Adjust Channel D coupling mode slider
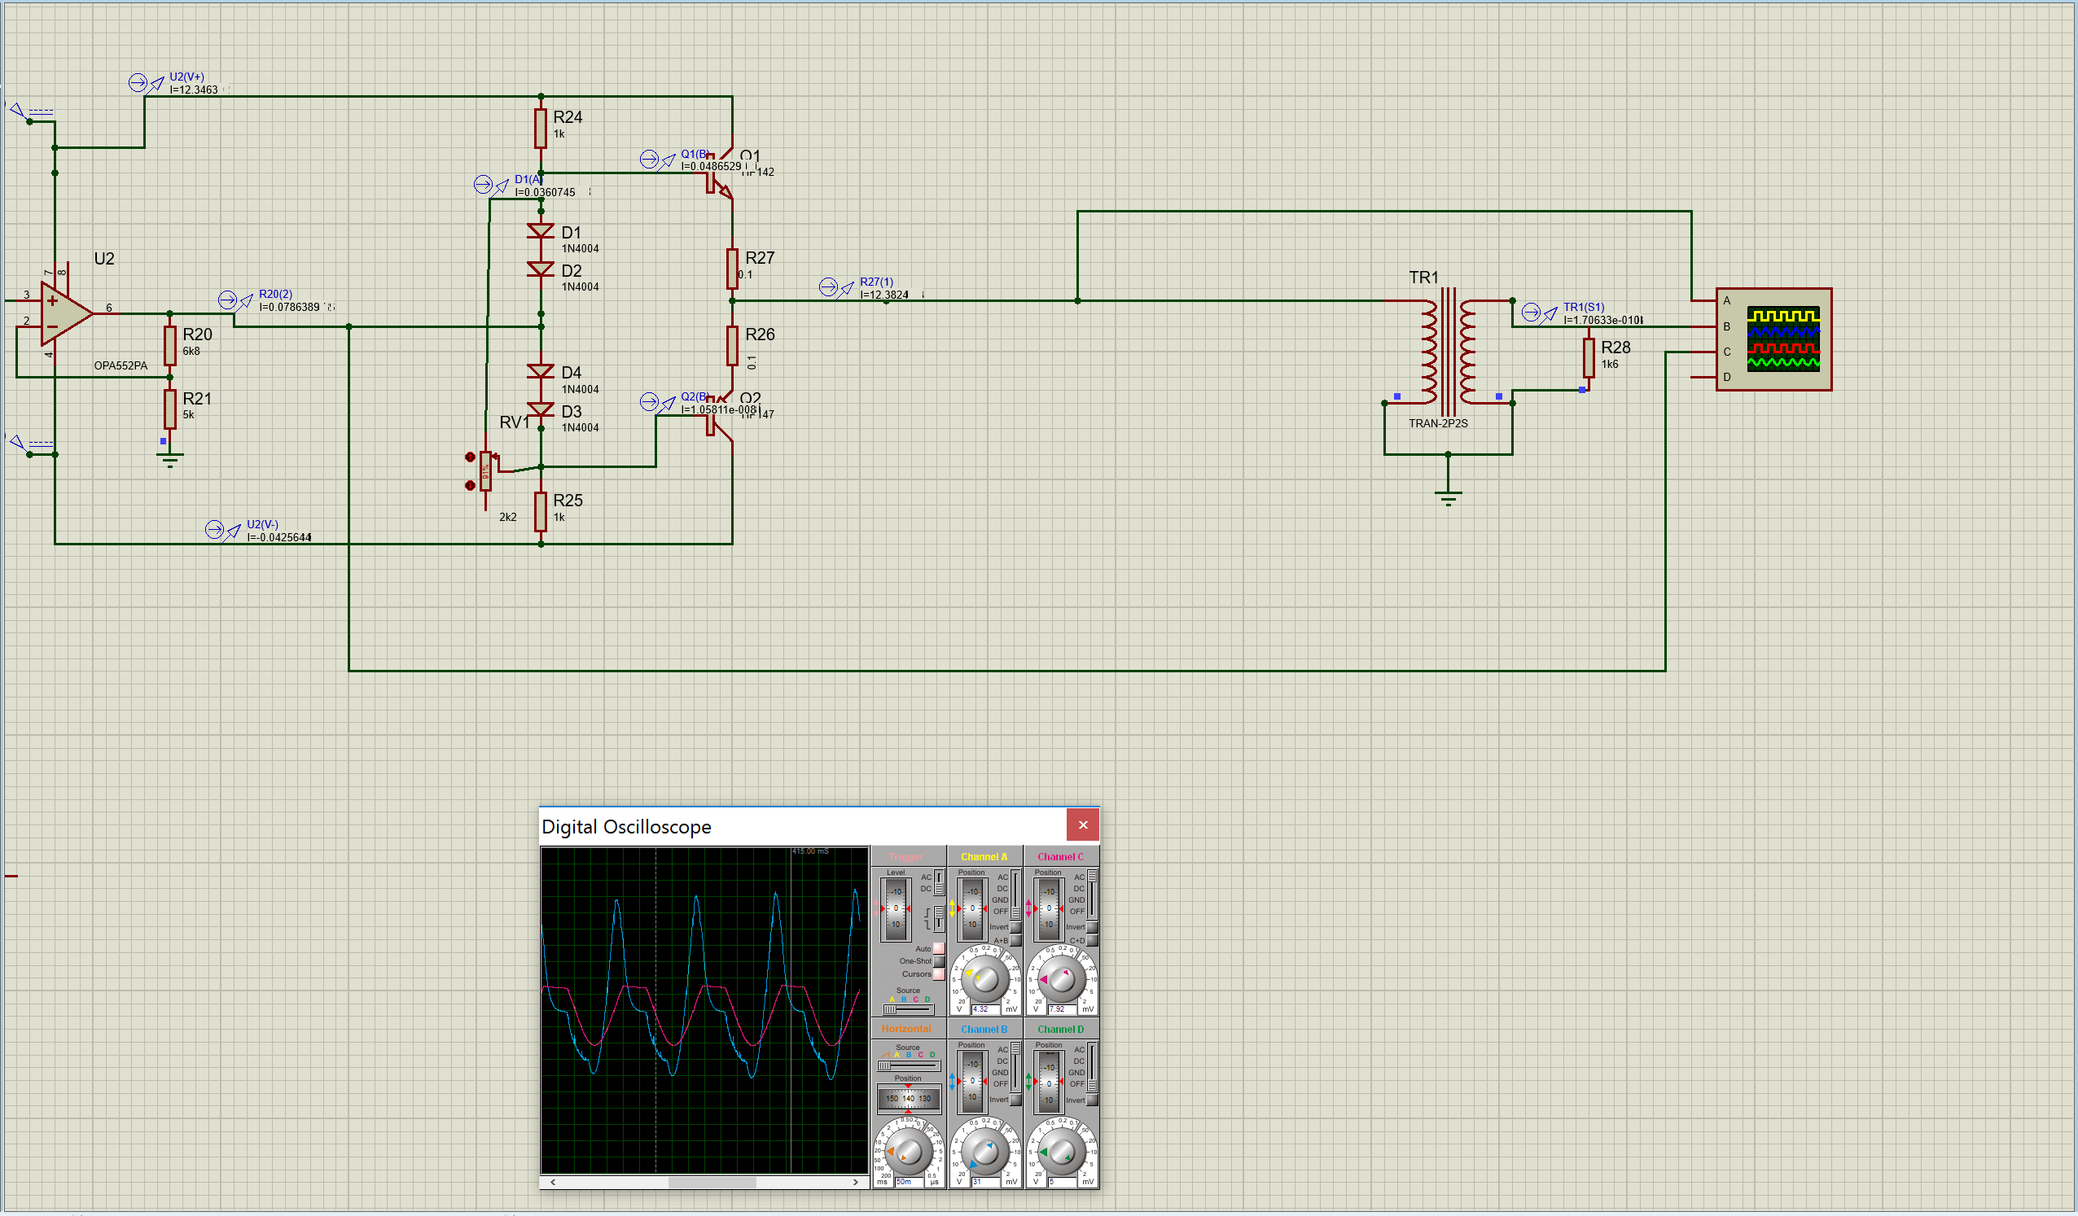 pyautogui.click(x=1093, y=1067)
